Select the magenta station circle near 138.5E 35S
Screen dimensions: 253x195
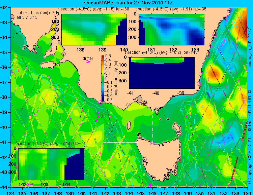[63, 54]
